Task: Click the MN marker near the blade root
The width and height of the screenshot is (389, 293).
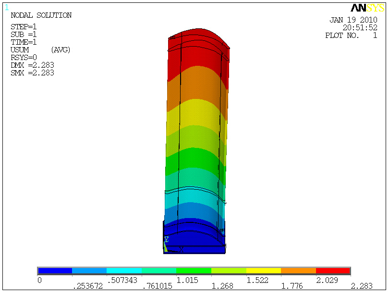Action: coord(222,230)
